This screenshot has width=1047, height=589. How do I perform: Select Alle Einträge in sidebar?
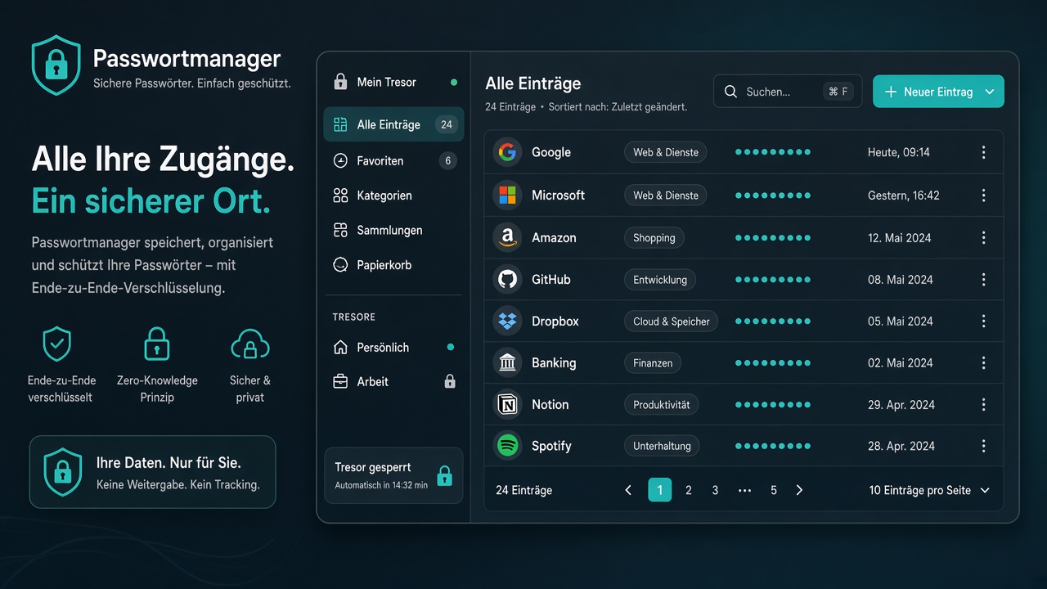point(393,124)
